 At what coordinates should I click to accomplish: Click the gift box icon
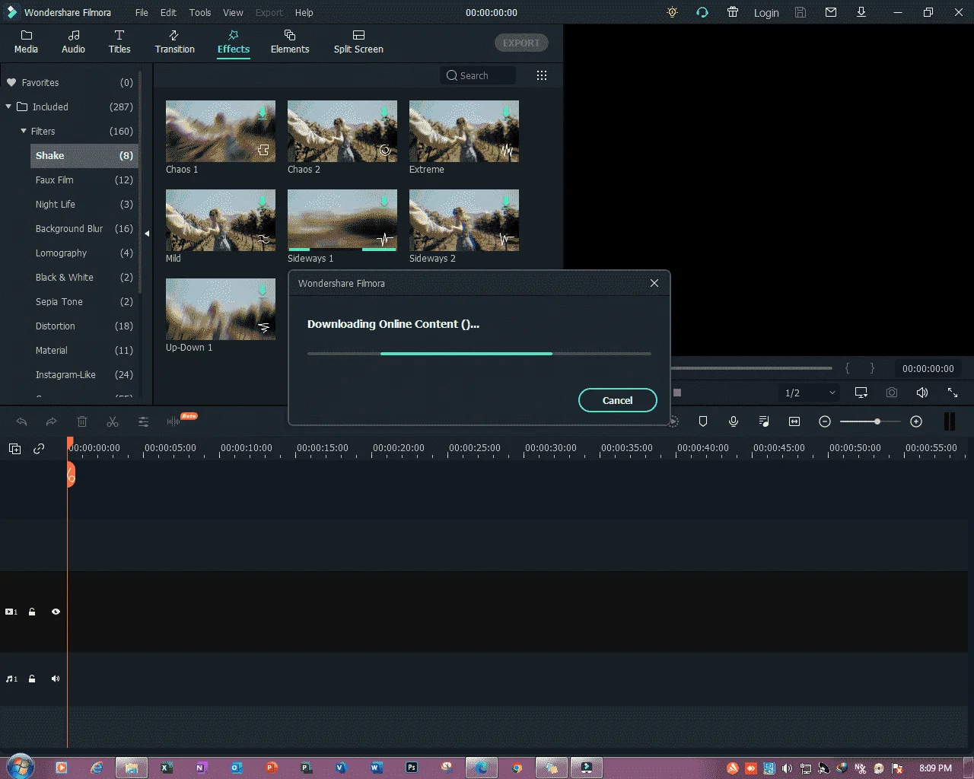(733, 12)
